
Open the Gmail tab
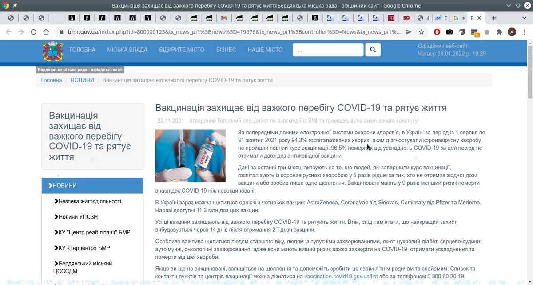[x=224, y=18]
